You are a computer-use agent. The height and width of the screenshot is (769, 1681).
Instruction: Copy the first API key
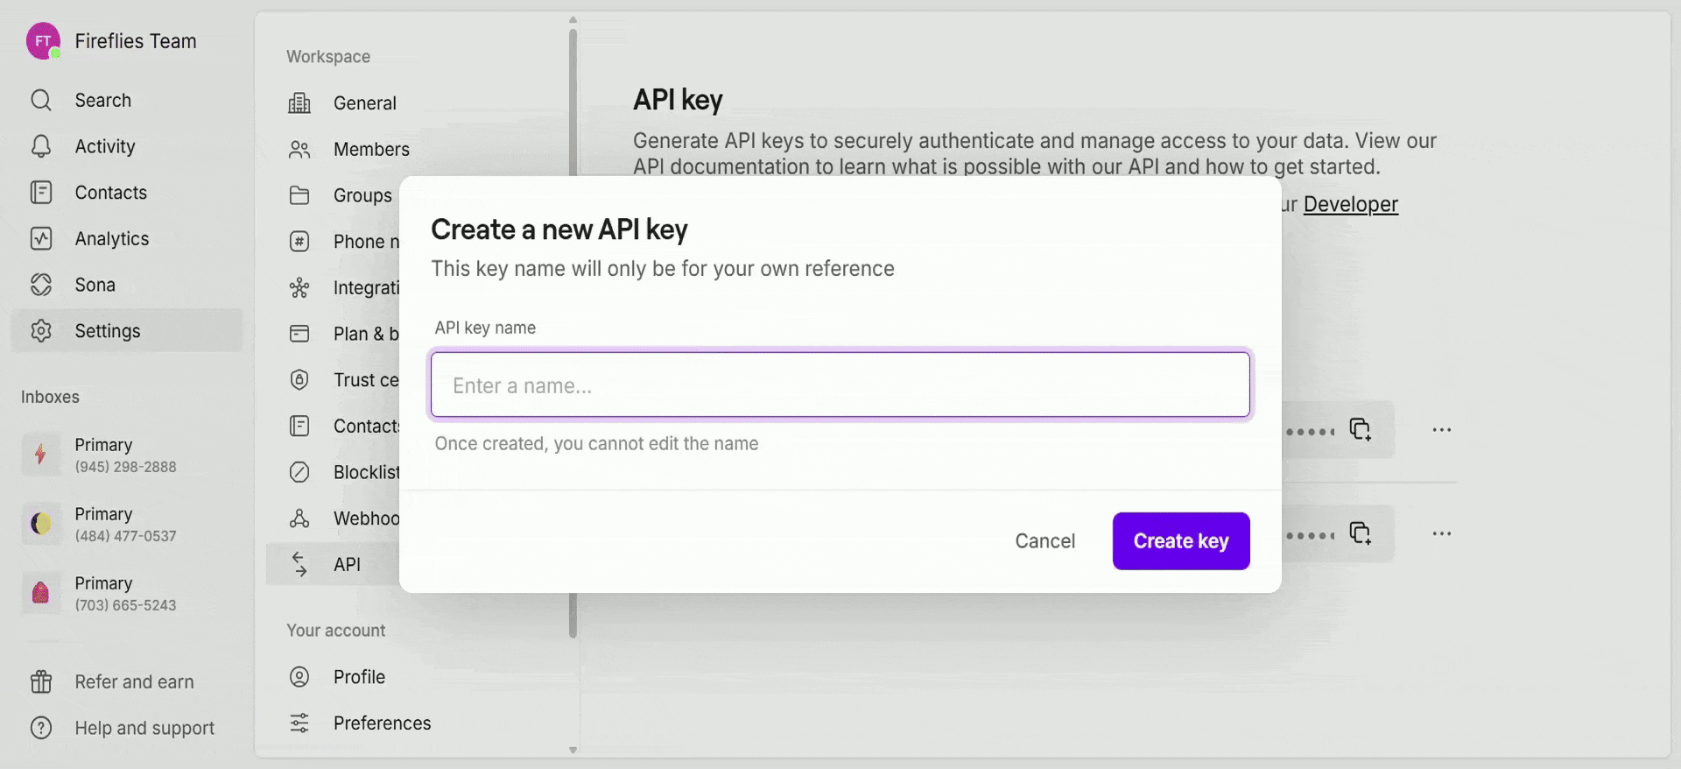coord(1360,429)
